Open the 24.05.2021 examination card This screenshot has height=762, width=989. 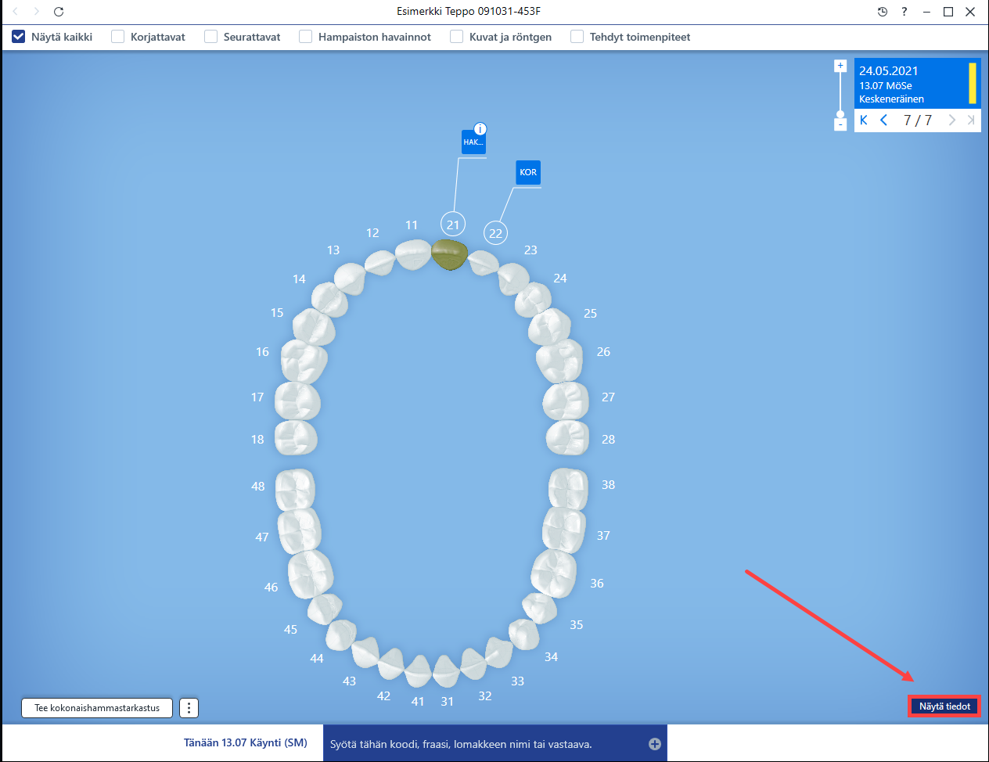tap(917, 84)
